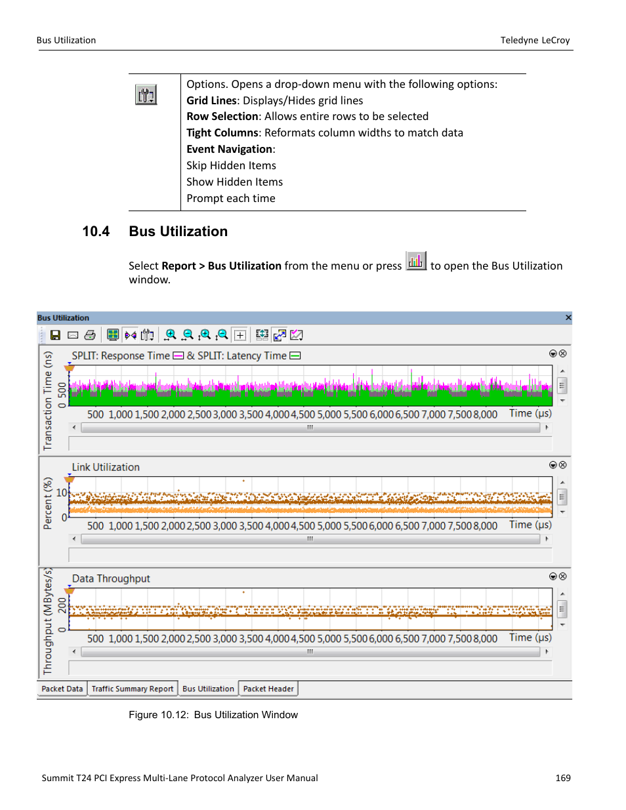This screenshot has height=810, width=626.
Task: Remove the Transaction Time graph with circled X
Action: [x=562, y=354]
